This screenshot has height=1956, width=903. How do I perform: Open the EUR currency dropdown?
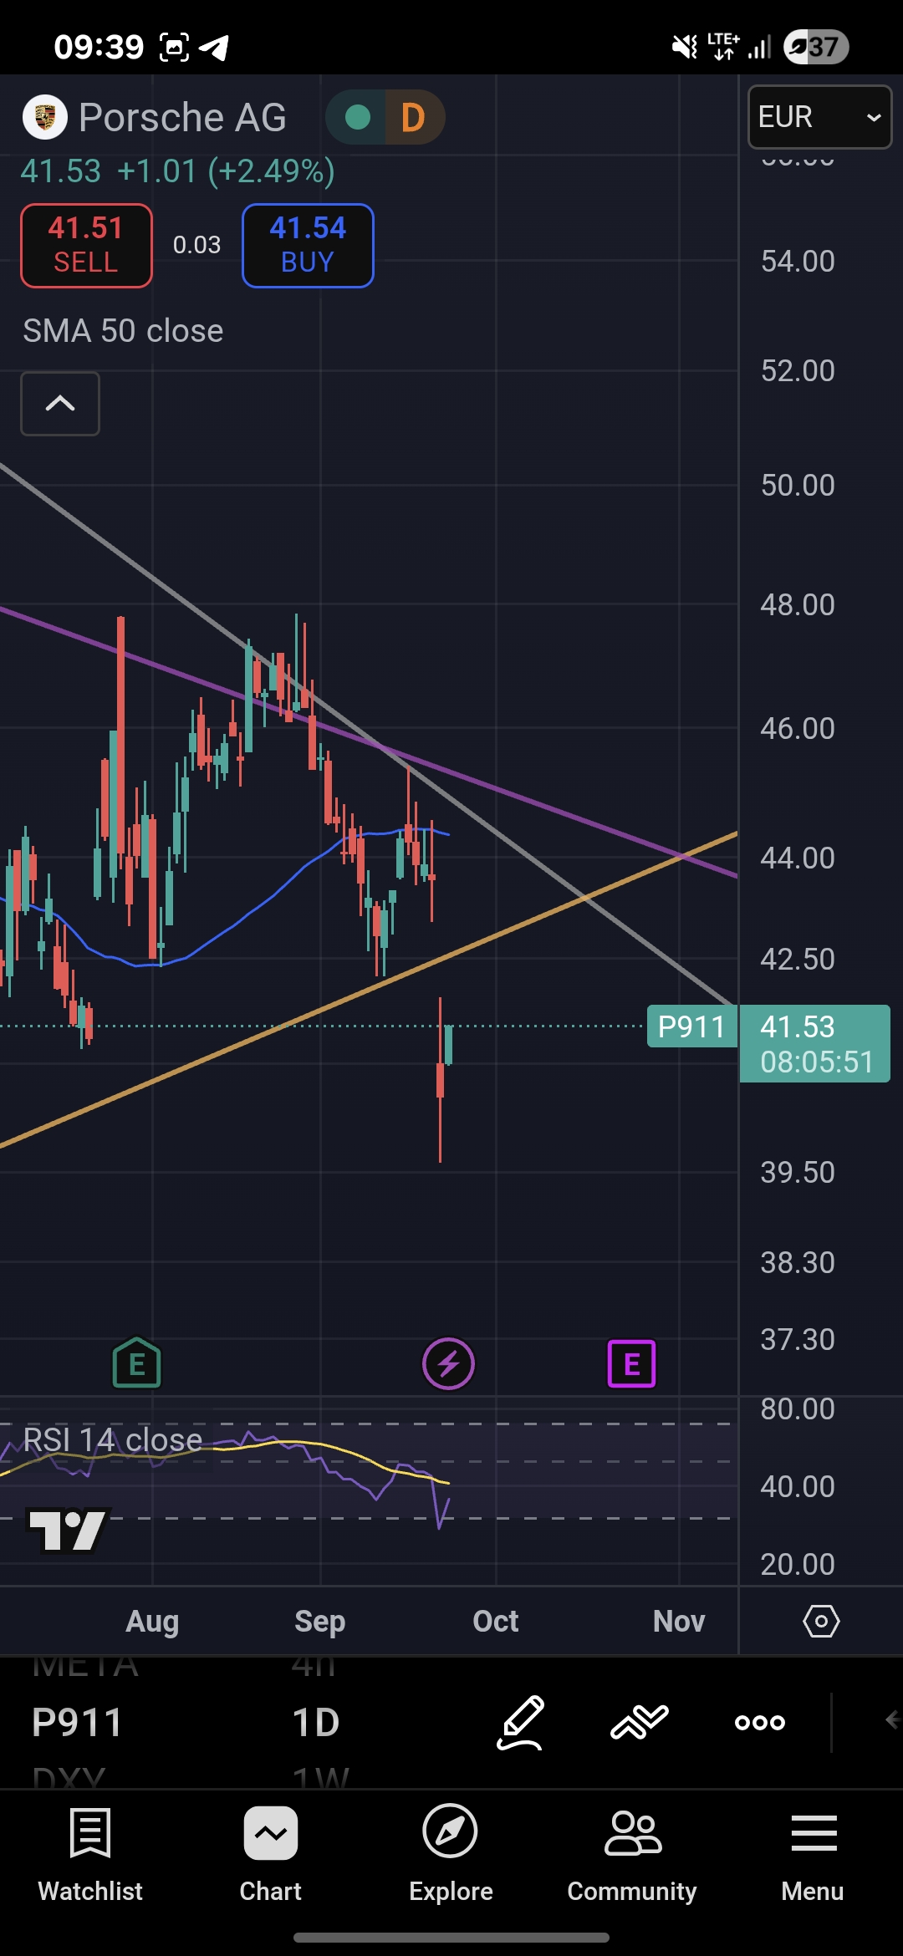point(819,117)
